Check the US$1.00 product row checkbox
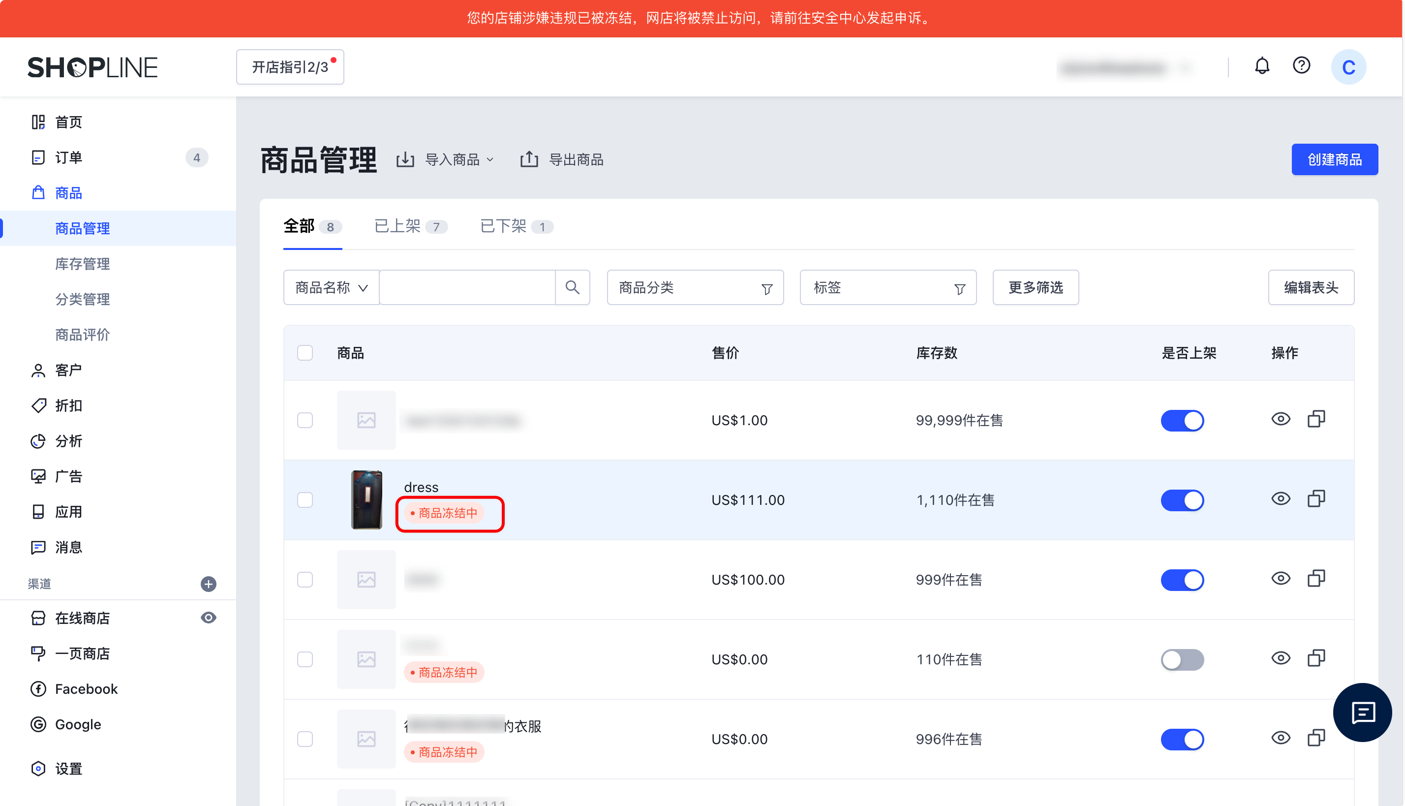Viewport: 1405px width, 806px height. point(305,420)
